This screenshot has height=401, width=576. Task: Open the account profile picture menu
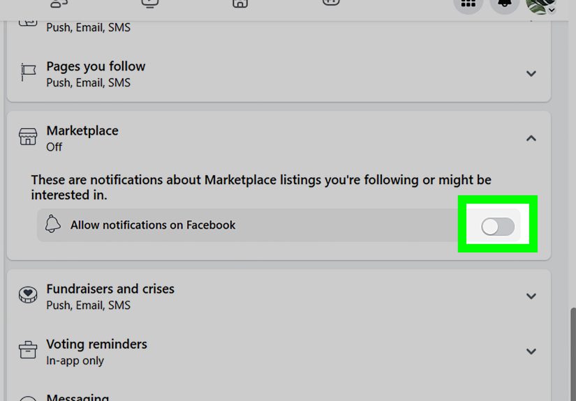[540, 4]
